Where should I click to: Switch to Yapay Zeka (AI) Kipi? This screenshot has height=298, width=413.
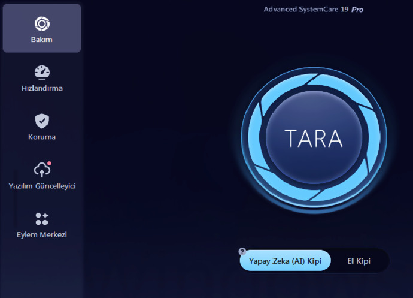(x=286, y=261)
